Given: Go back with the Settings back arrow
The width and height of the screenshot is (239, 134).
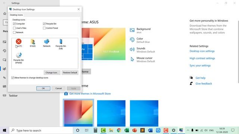Looking at the screenshot, I should [4, 3].
